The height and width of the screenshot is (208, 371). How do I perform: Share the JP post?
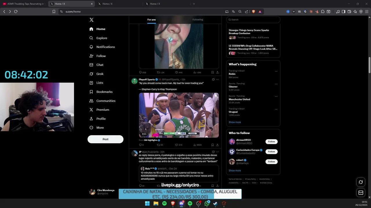pos(217,186)
